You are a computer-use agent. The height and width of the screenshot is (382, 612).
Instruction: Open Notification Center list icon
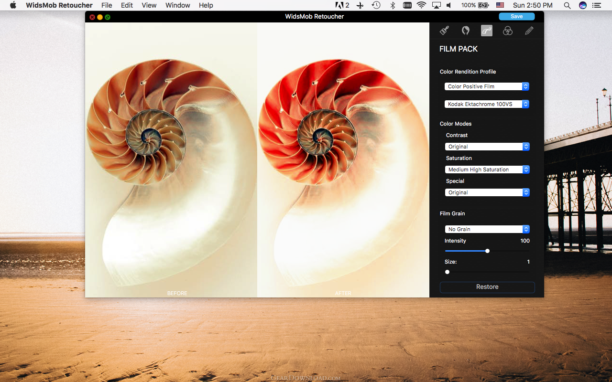[596, 5]
